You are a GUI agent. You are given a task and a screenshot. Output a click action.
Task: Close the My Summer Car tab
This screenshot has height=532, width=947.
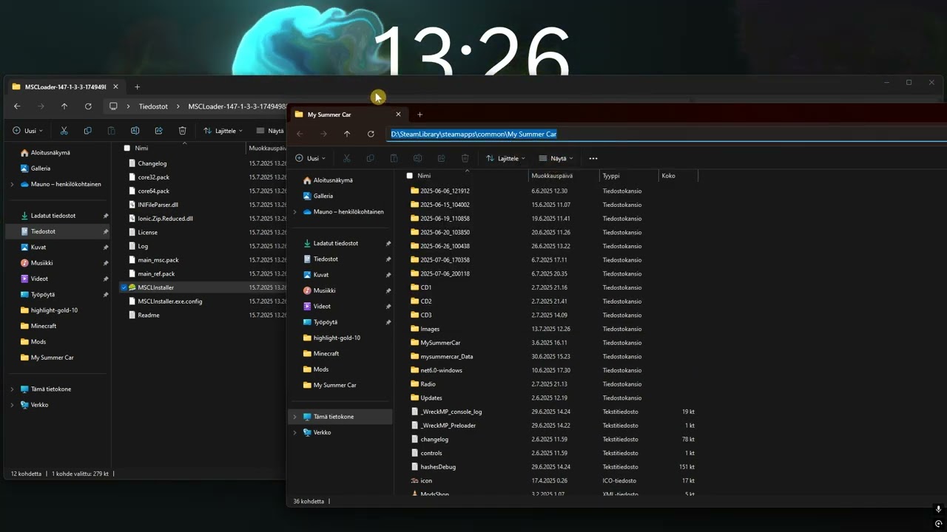click(398, 115)
